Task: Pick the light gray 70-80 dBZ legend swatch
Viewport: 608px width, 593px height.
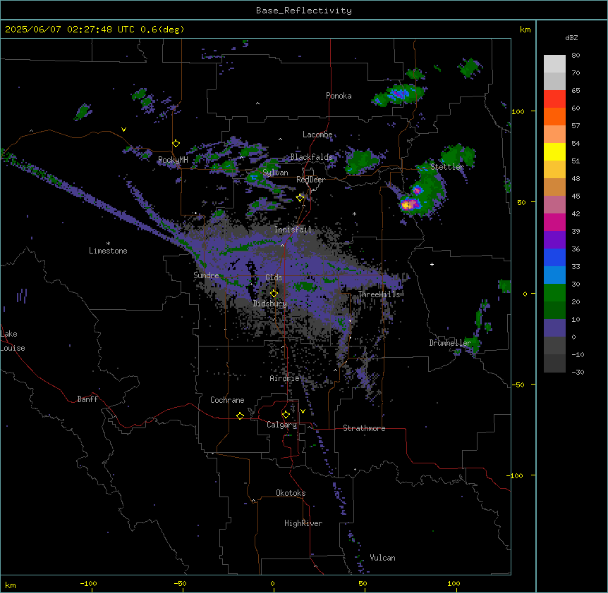Action: coord(554,63)
